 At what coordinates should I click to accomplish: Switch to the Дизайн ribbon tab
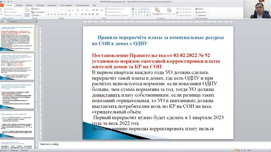[x=29, y=5]
